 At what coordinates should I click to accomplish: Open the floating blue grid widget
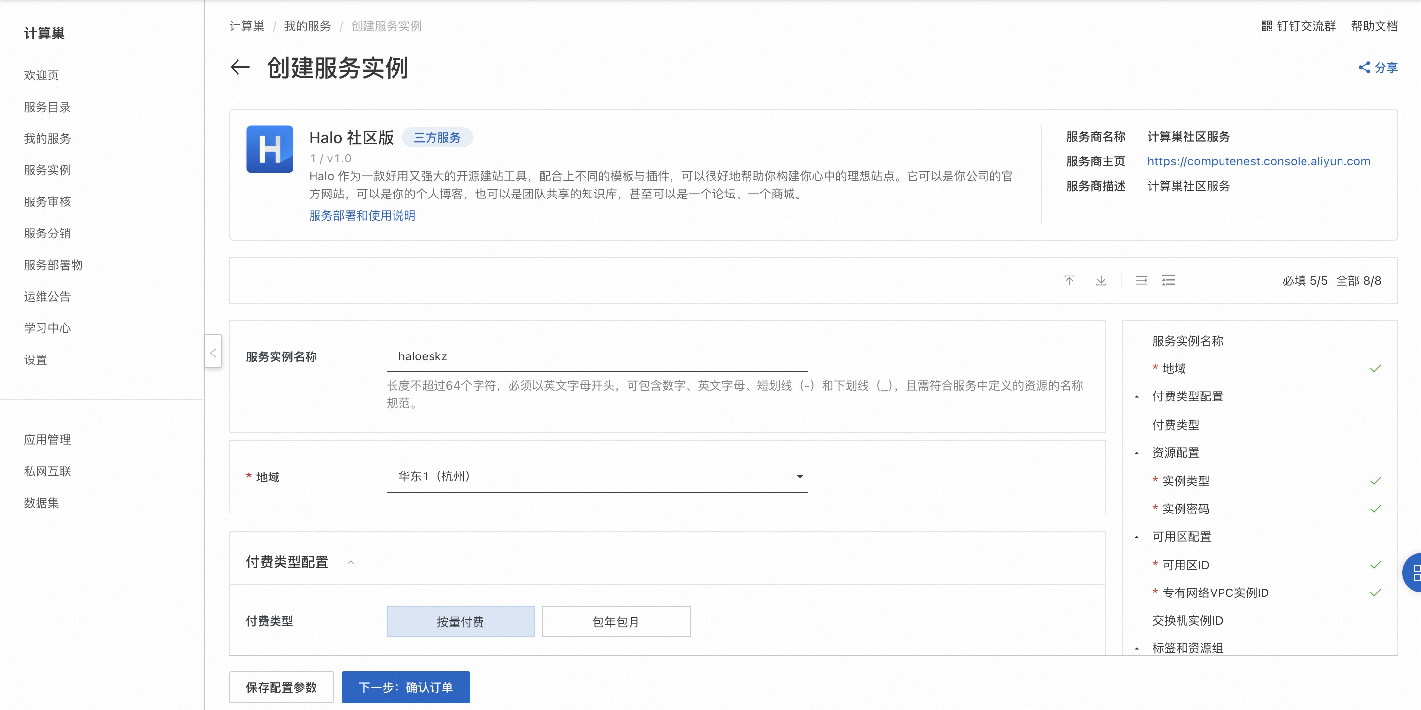[x=1413, y=572]
